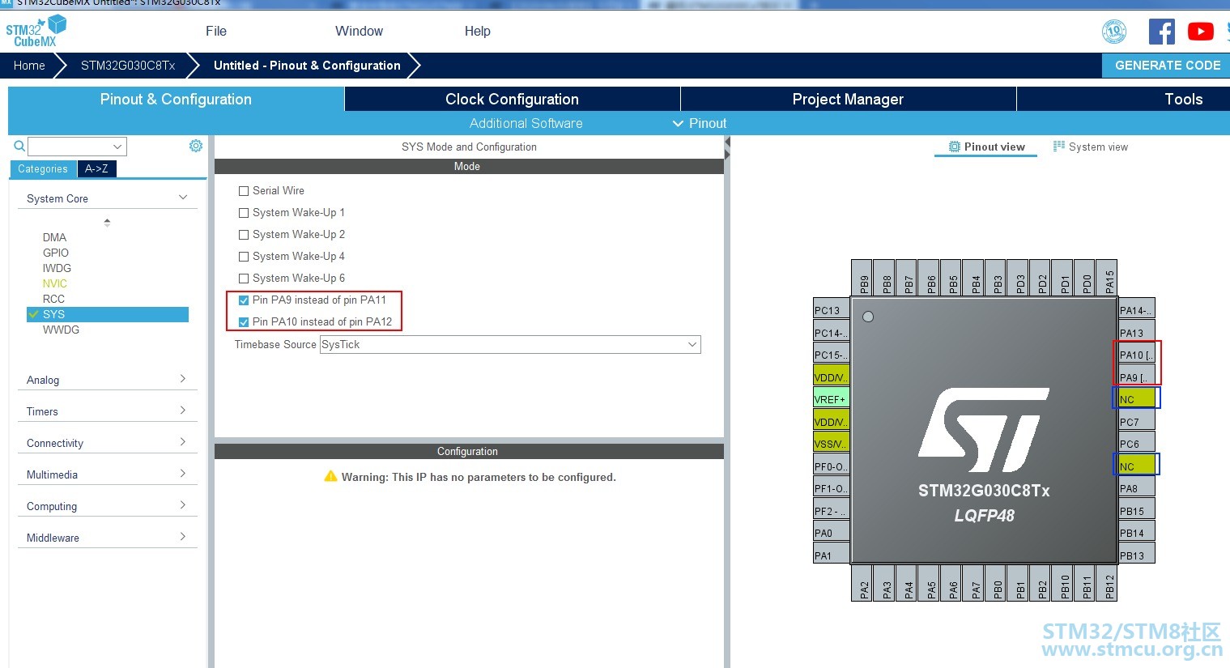Image resolution: width=1230 pixels, height=668 pixels.
Task: Click the warning triangle icon in Configuration
Action: 330,476
